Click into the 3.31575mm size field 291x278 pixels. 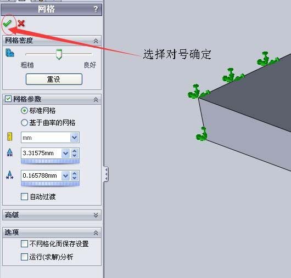(x=41, y=154)
